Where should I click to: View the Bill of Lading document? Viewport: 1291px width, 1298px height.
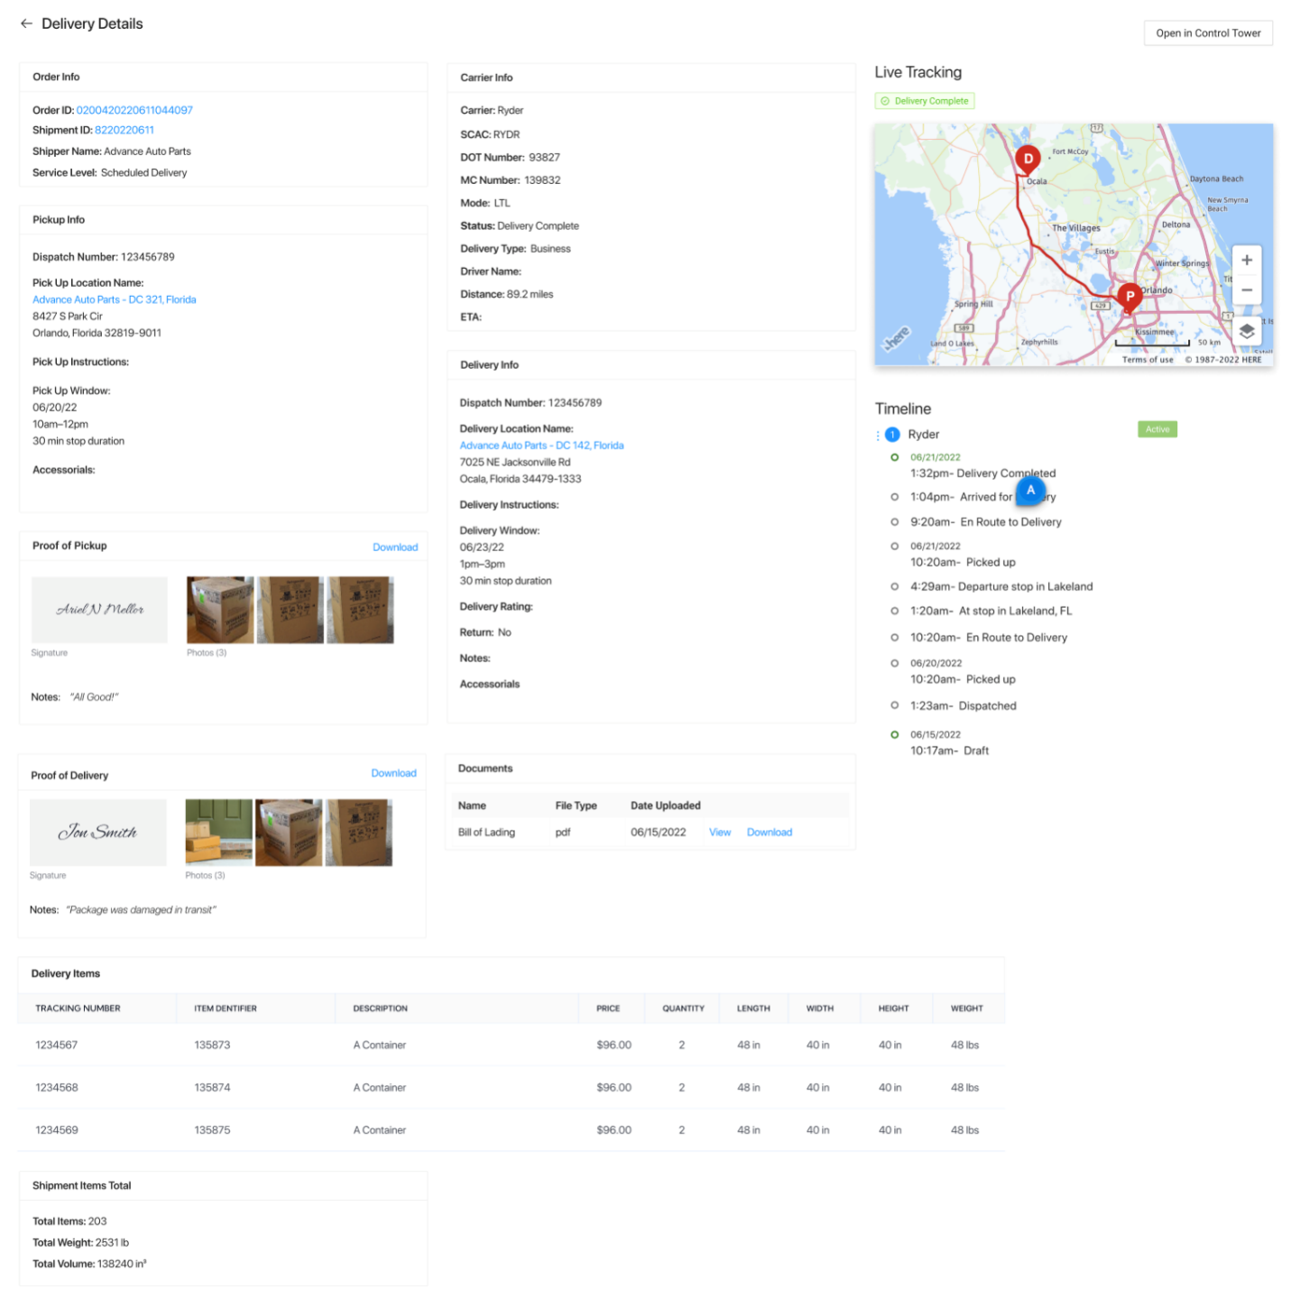tap(719, 833)
